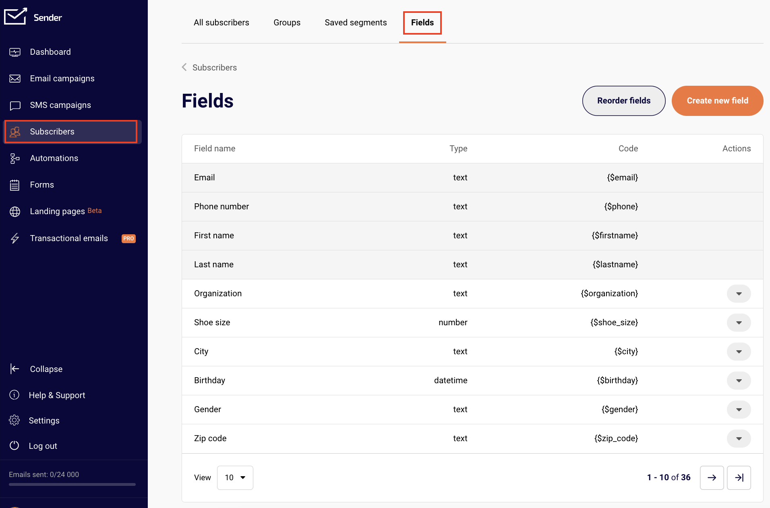The height and width of the screenshot is (508, 770).
Task: Click the Dashboard monitor icon
Action: point(15,52)
